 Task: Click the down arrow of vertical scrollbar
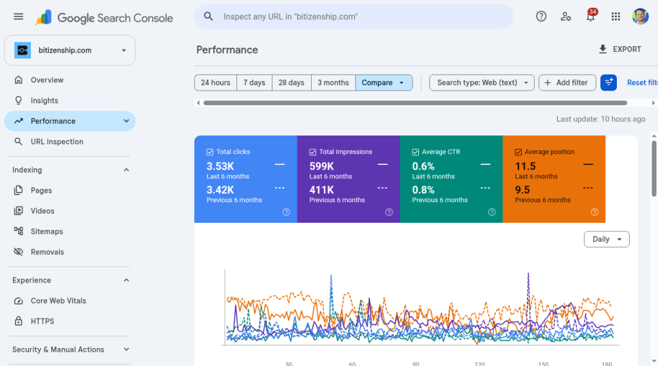[654, 362]
